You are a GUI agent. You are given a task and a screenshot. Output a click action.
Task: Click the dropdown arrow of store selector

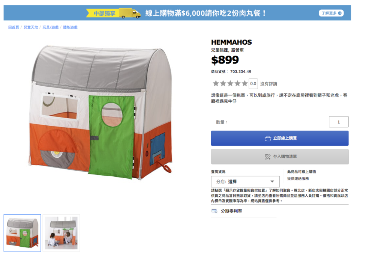click(x=272, y=182)
